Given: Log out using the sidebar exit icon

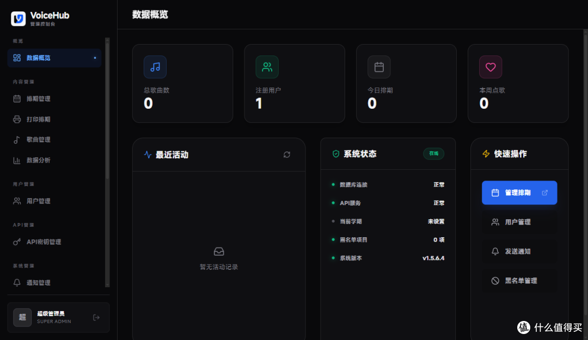Looking at the screenshot, I should point(96,318).
